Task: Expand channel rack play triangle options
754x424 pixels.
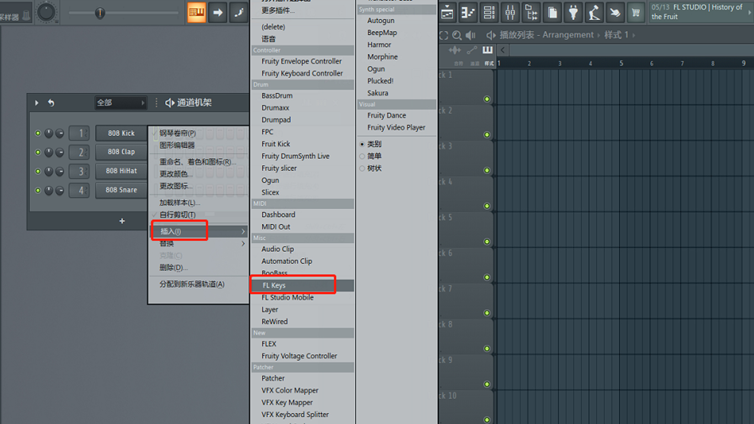Action: coord(37,103)
